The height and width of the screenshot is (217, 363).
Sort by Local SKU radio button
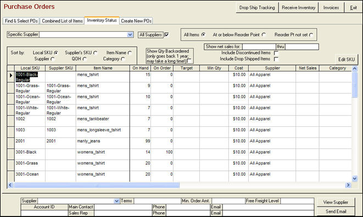[x=56, y=53]
